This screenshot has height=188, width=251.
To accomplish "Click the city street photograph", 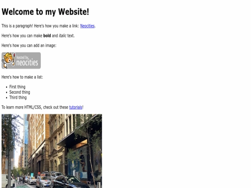I will 52,151.
